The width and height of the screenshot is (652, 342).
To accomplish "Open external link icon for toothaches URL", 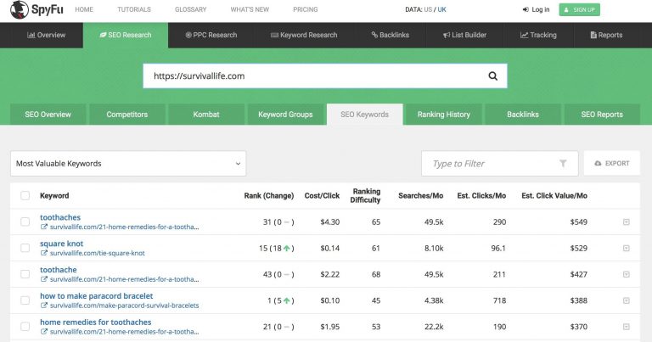I will (x=44, y=227).
